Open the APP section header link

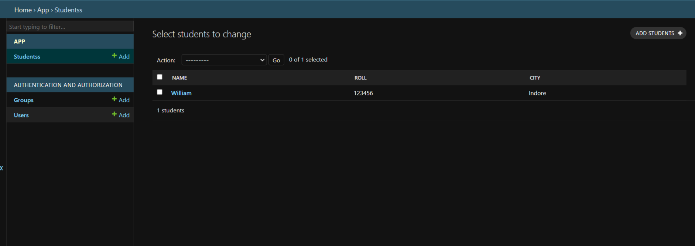coord(20,42)
